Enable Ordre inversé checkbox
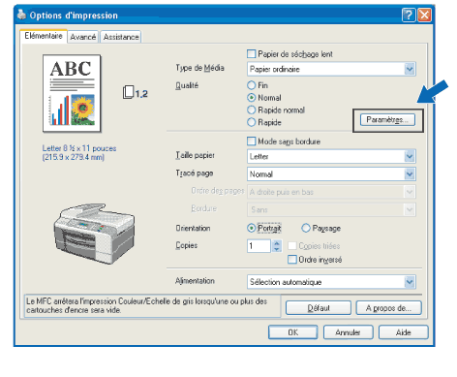The image size is (457, 377). click(292, 260)
